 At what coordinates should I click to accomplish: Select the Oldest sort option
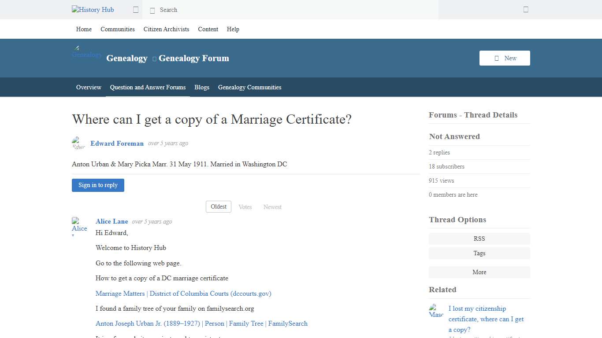[x=218, y=206]
